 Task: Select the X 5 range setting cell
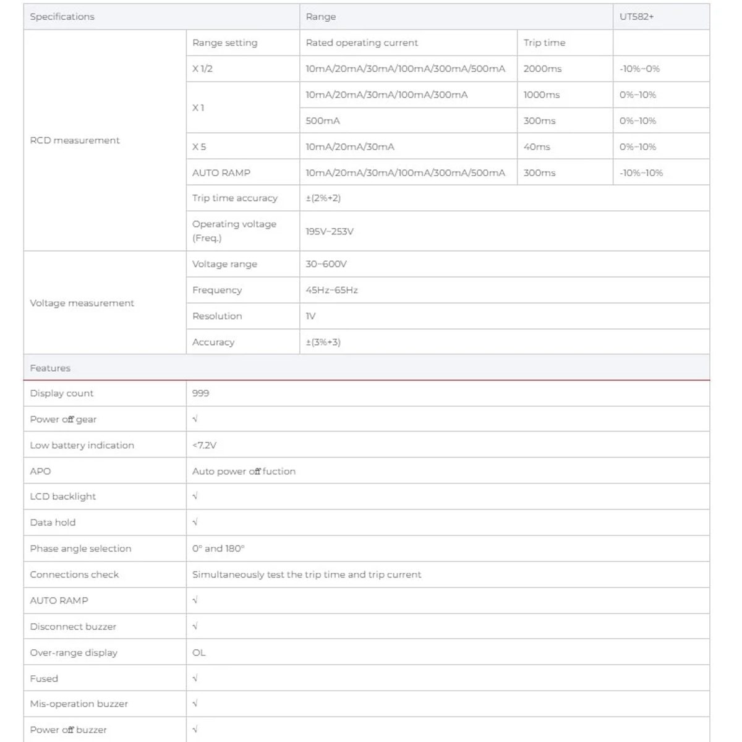coord(243,147)
